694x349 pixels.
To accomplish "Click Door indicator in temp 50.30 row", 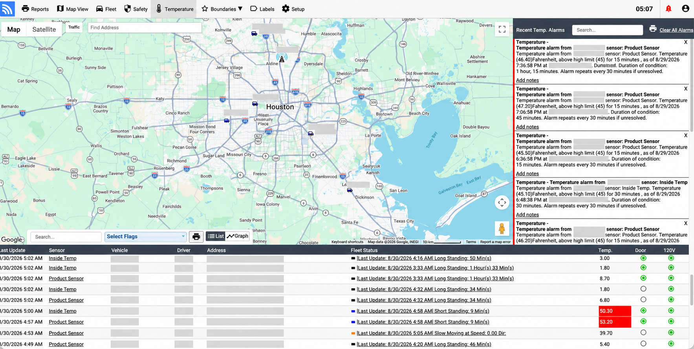I will pos(643,311).
